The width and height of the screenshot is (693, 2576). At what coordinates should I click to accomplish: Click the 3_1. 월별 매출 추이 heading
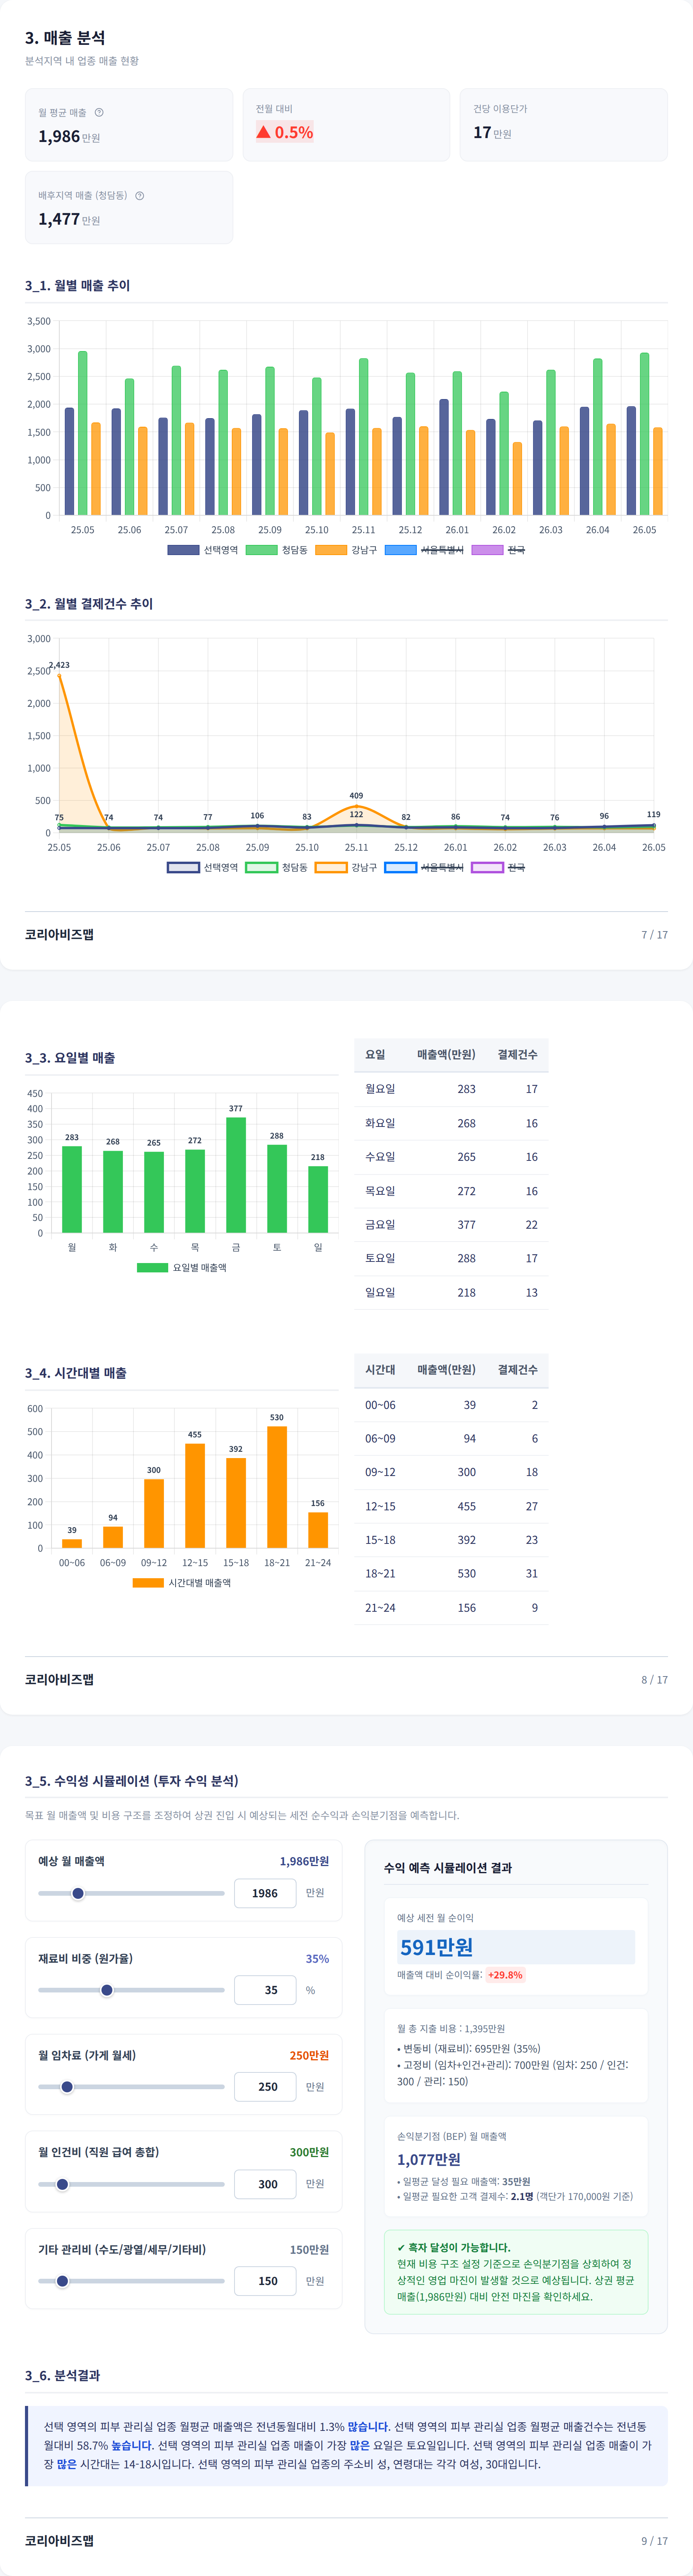click(78, 285)
